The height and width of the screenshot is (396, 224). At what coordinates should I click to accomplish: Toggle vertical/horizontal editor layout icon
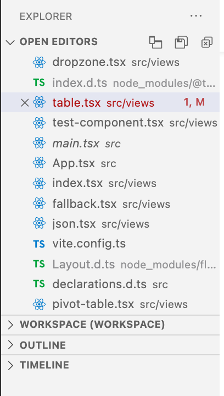155,42
